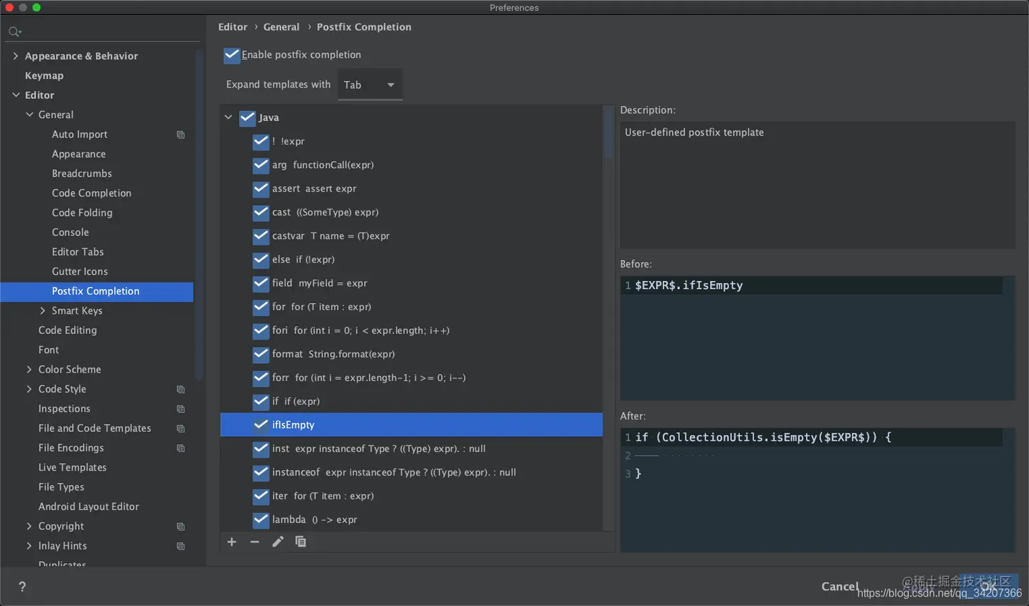Uncheck the 'castvar T name = (T)expr' template
Screen dimensions: 1029x606
261,236
